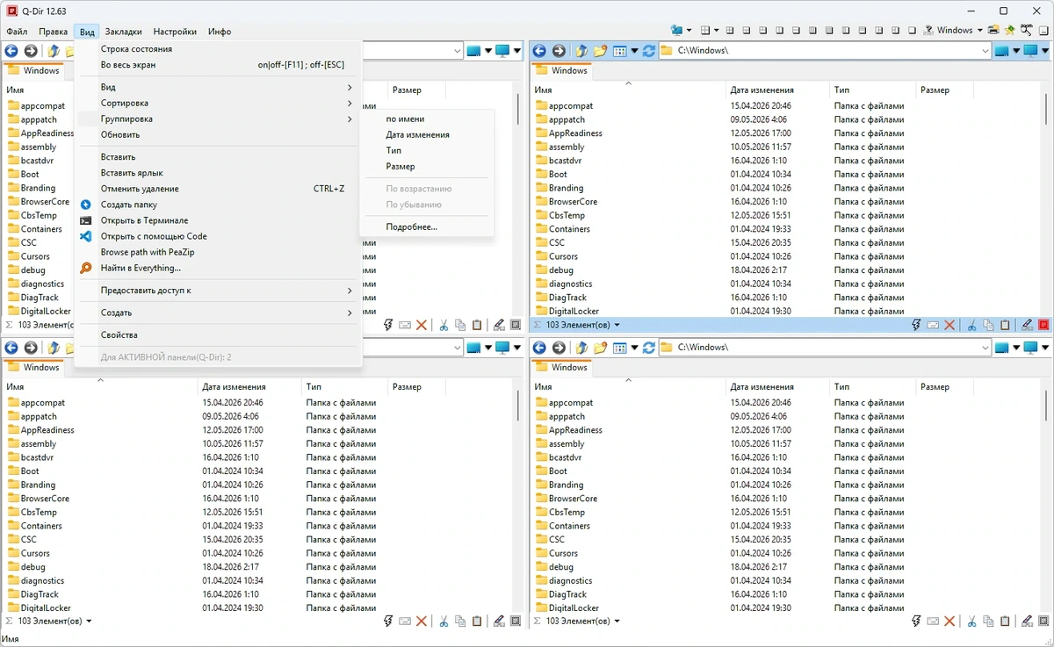Select the four-pane grid layout icon

(x=705, y=30)
